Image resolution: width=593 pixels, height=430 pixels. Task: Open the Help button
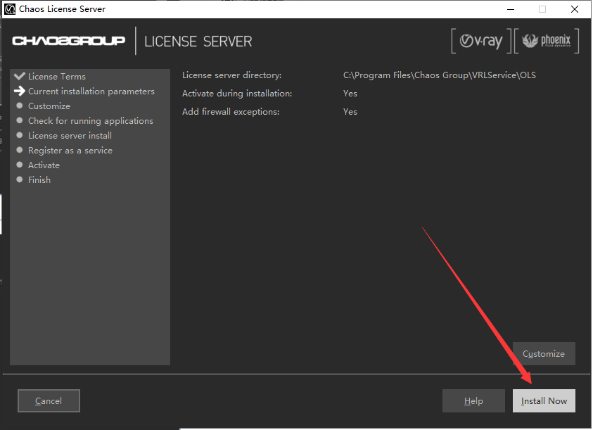point(473,401)
